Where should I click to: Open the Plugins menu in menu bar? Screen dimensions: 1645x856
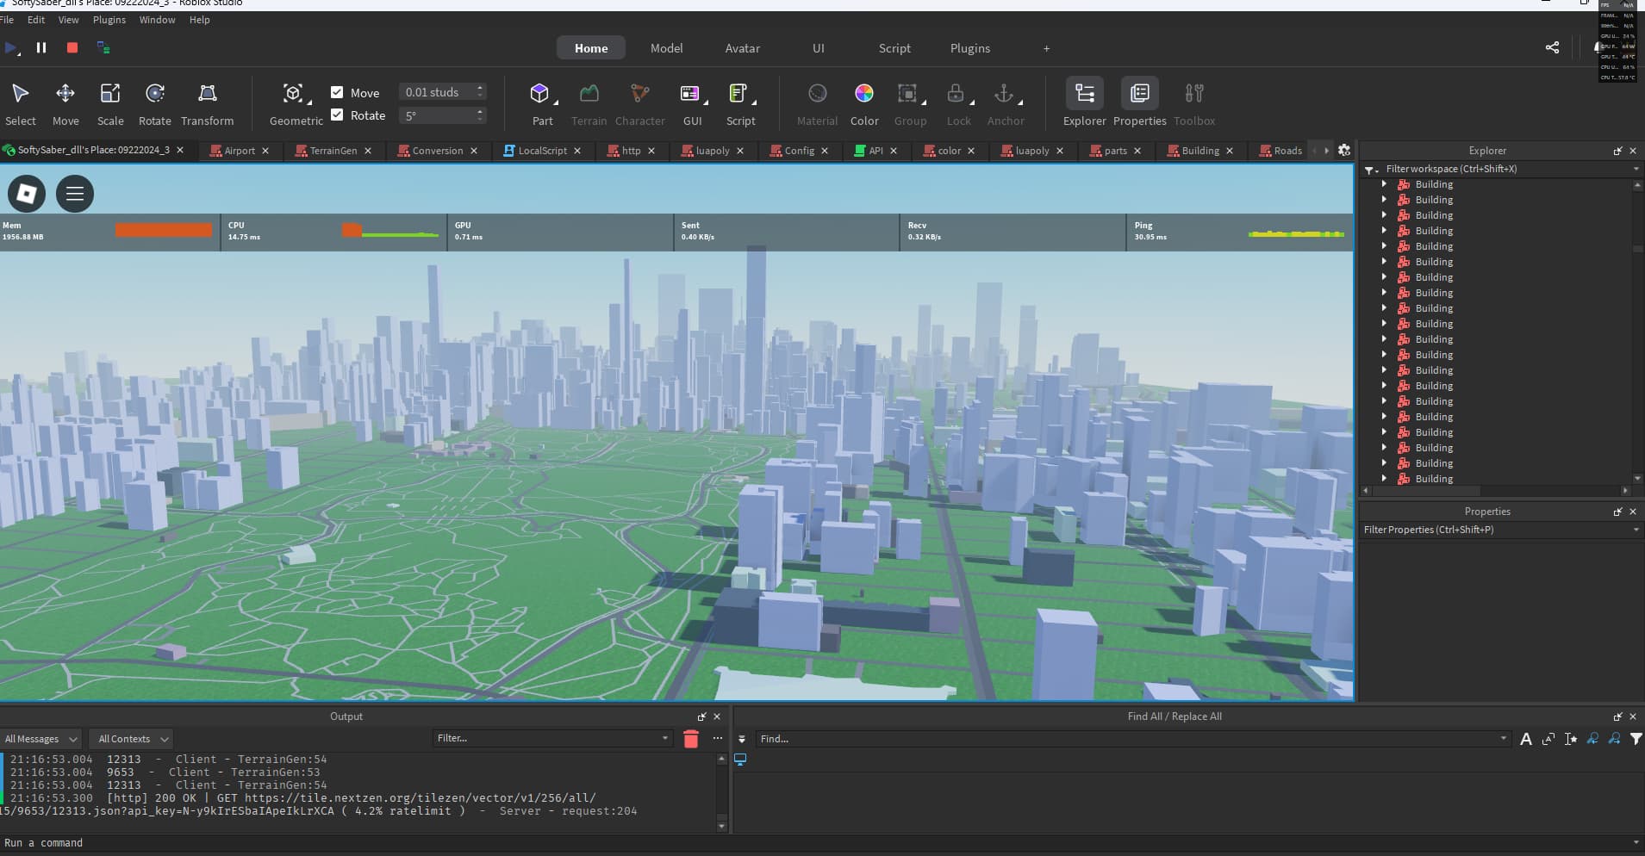pos(109,20)
